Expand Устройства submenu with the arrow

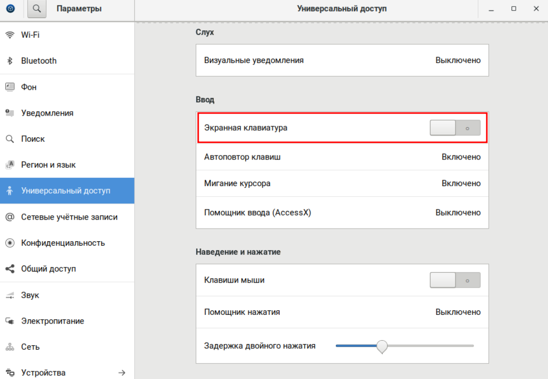point(121,373)
